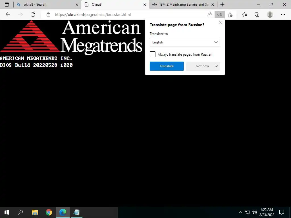The width and height of the screenshot is (291, 218).
Task: Show hidden system tray icons
Action: (240, 212)
